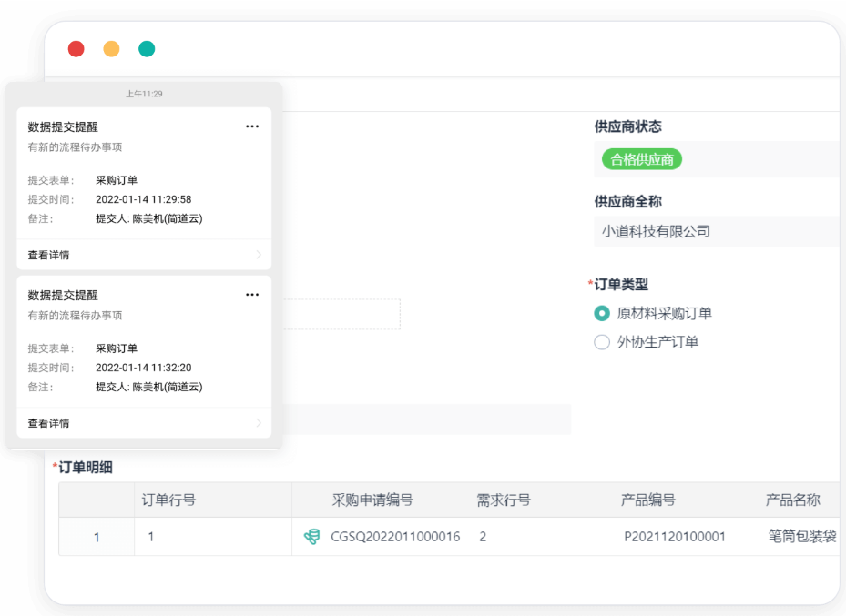
Task: Expand the second notification's 查看详情 chevron
Action: (259, 423)
